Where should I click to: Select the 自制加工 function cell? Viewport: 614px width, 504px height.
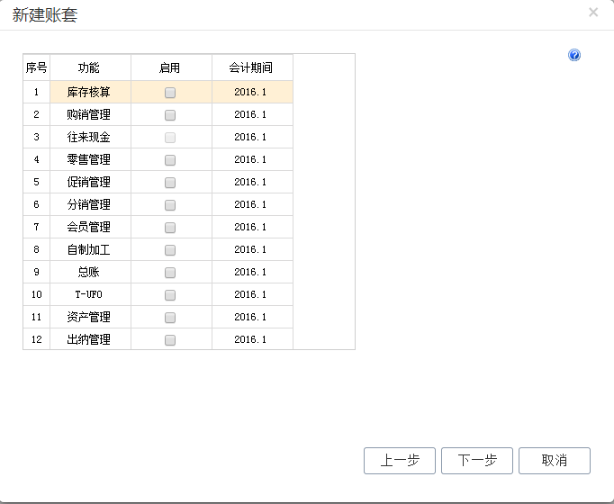[90, 249]
